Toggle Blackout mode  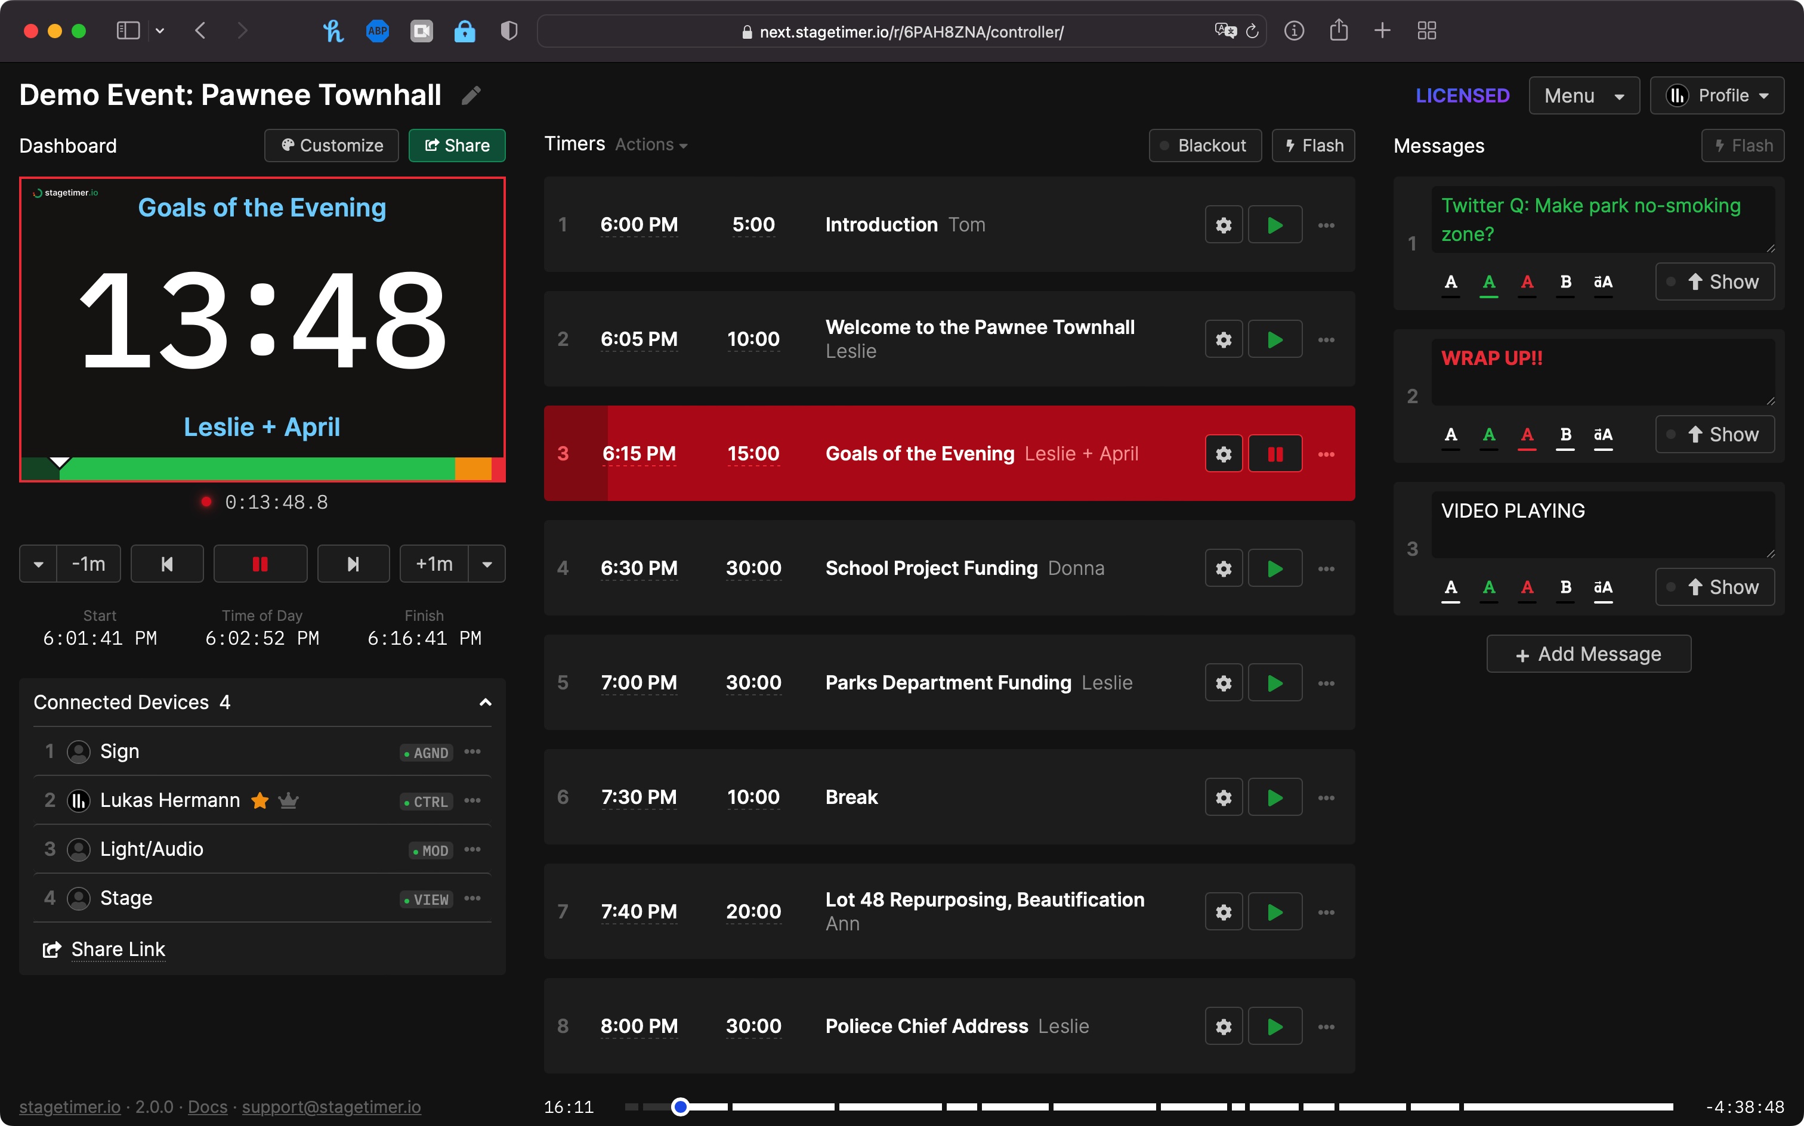click(x=1204, y=145)
